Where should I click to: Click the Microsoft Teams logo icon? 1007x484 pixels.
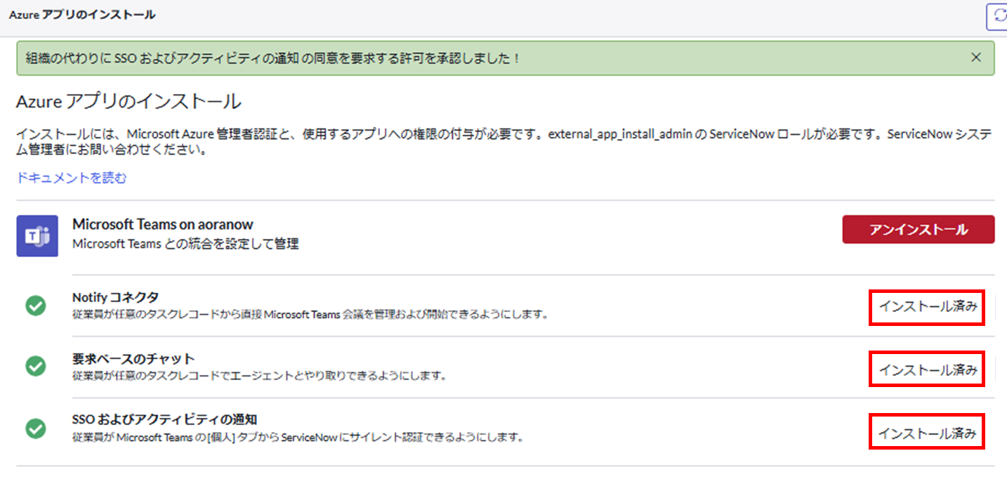pos(37,236)
